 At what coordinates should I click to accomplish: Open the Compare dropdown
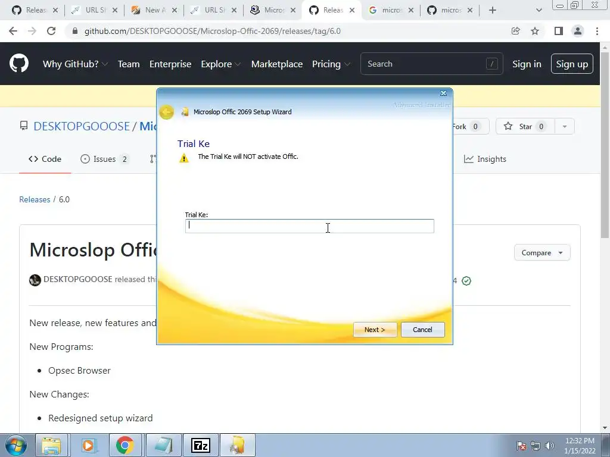coord(542,252)
